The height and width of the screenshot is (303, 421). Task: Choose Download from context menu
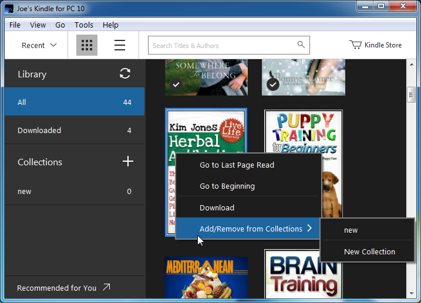click(248, 207)
